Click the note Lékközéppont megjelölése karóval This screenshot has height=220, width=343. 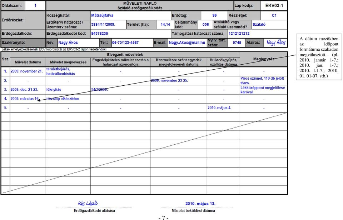264,90
